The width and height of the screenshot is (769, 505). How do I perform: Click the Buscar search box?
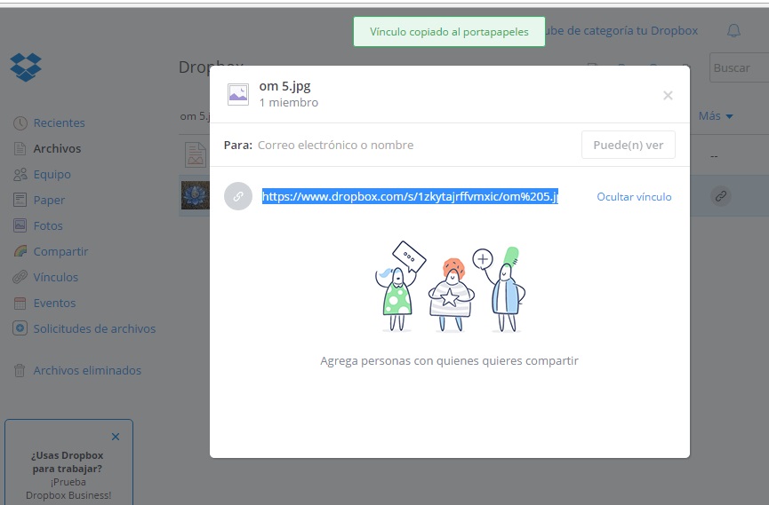739,67
